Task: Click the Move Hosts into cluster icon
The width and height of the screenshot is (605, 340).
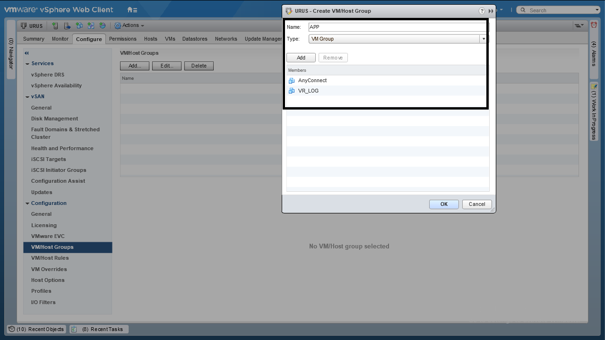Action: (67, 25)
